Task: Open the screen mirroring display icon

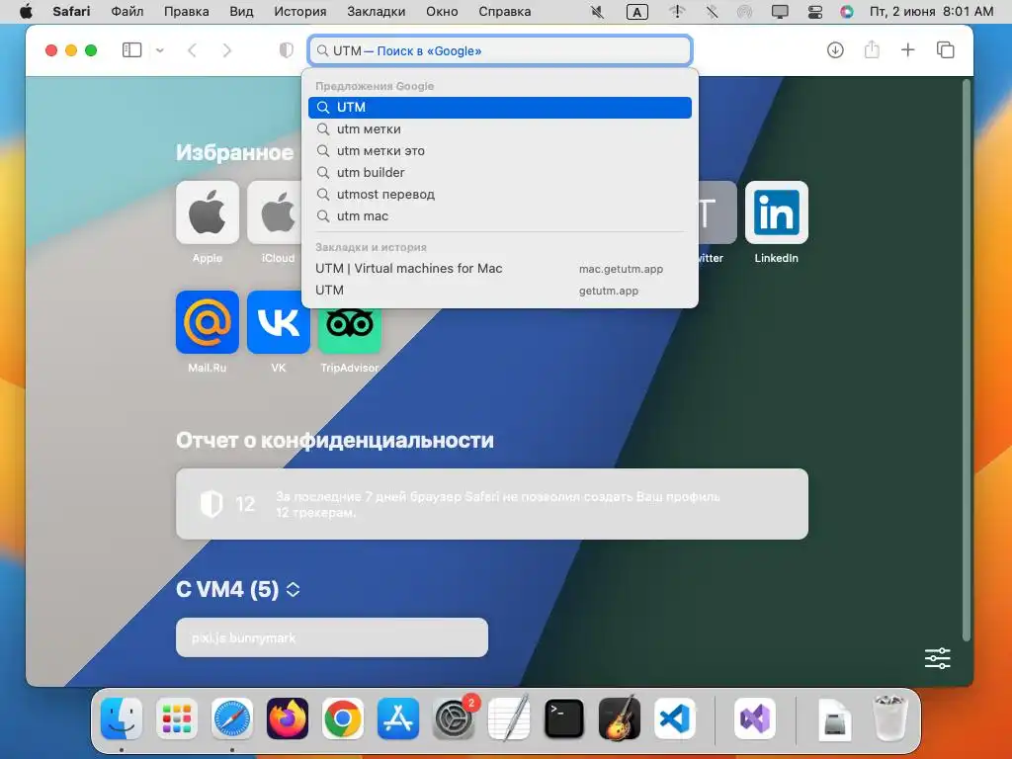Action: click(780, 12)
